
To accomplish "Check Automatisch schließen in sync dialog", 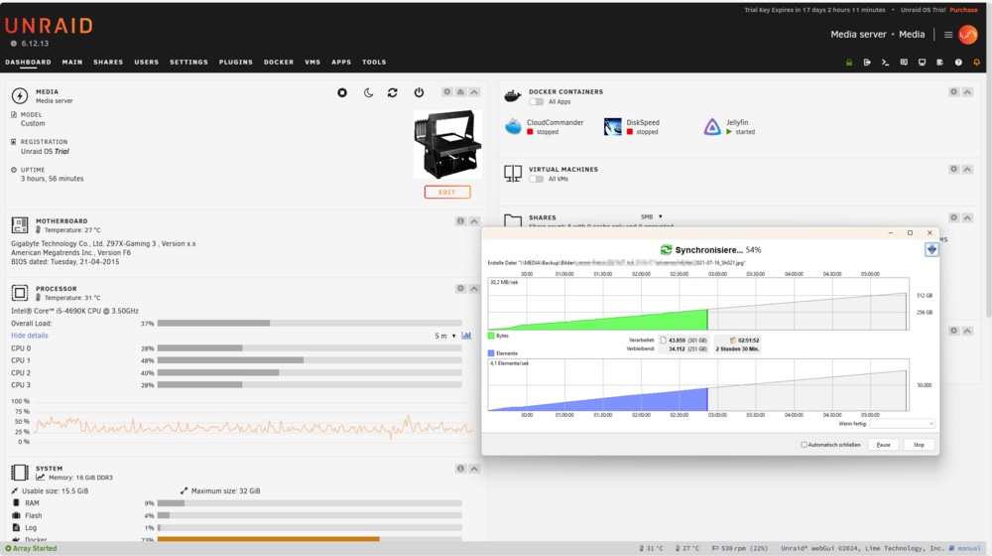I will [x=805, y=445].
